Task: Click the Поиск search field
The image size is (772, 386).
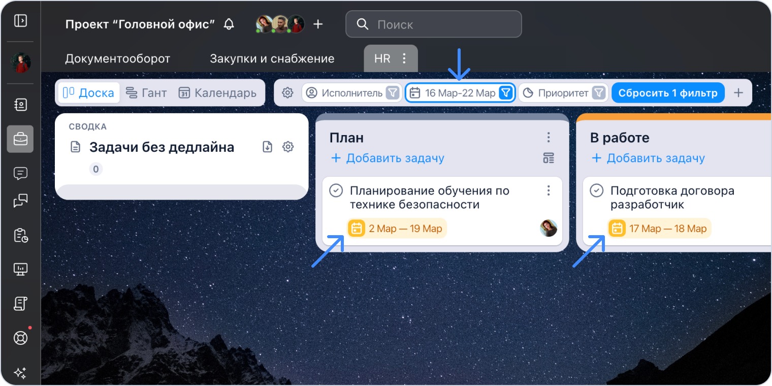Action: tap(433, 24)
